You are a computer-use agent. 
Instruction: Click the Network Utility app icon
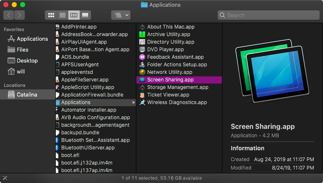(143, 72)
